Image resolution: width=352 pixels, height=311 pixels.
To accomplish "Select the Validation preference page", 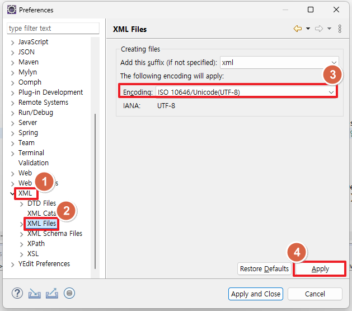I will tap(33, 163).
